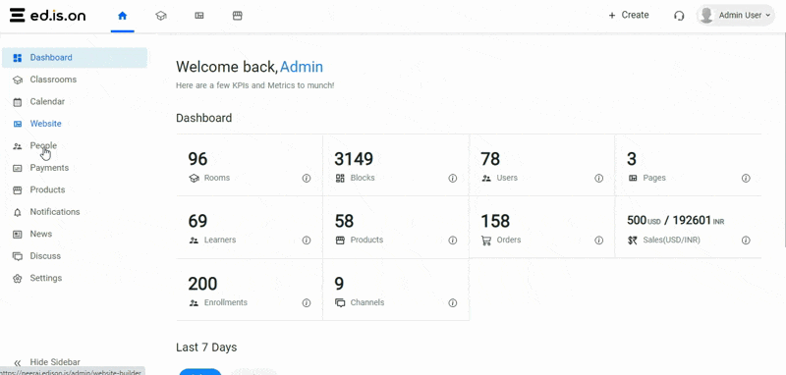Expand the Admin User account dropdown
786x375 pixels.
click(735, 16)
